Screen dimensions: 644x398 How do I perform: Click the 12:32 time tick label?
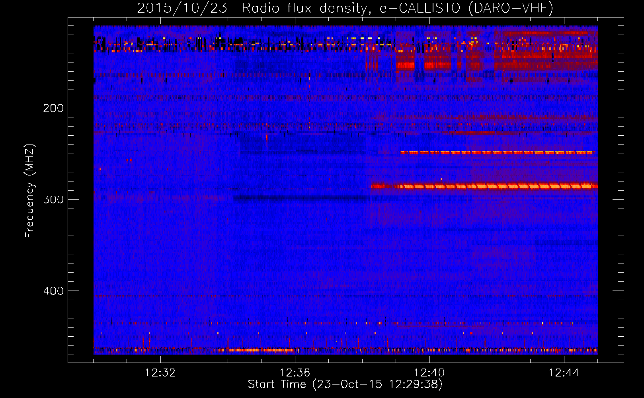coord(160,373)
